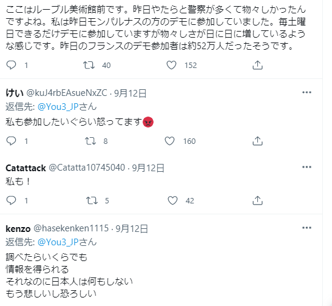Share けい's angry tweet
Viewport: 332px width, 306px height.
257,141
